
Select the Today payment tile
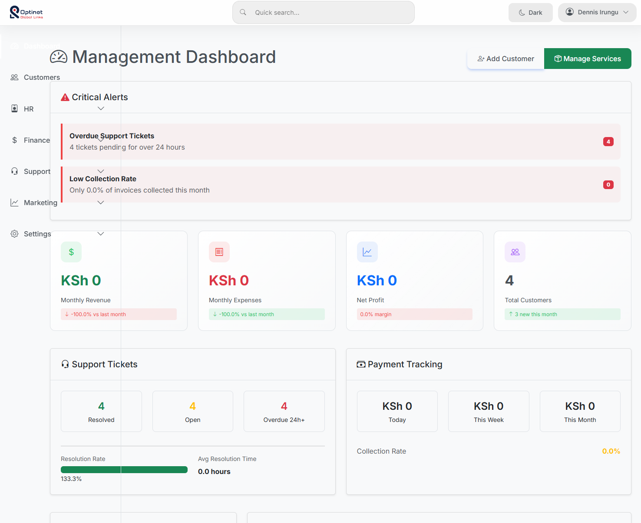click(397, 411)
